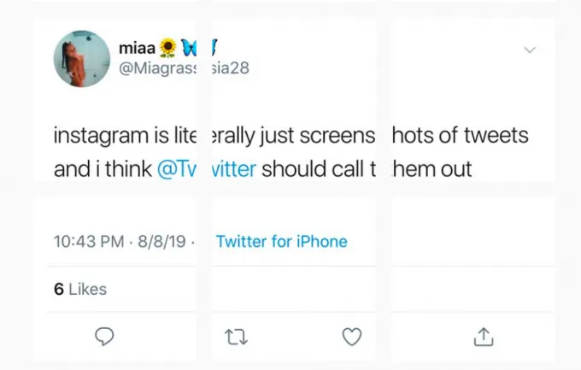Viewport: 581px width, 370px height.
Task: Click the reply speech bubble icon
Action: (x=104, y=338)
